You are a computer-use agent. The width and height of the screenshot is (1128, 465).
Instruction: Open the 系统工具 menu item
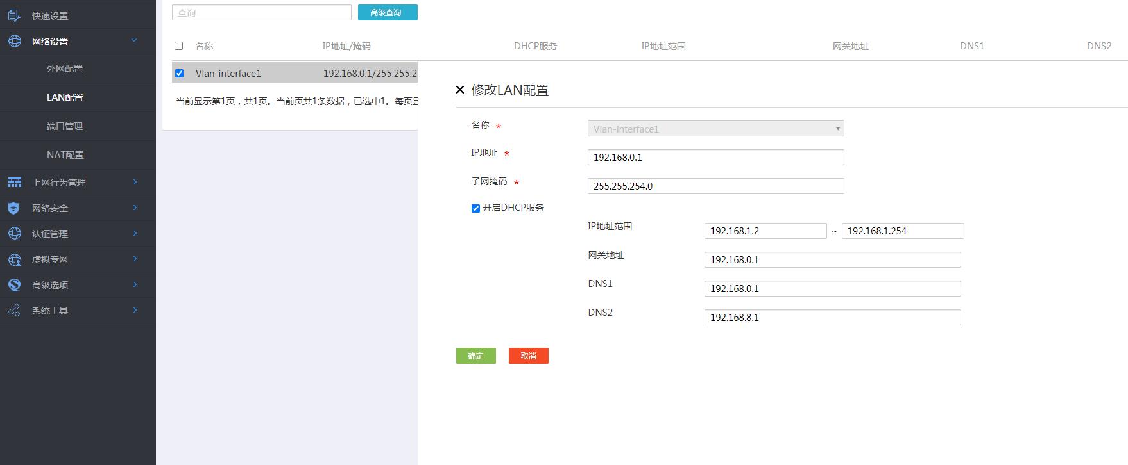[50, 311]
